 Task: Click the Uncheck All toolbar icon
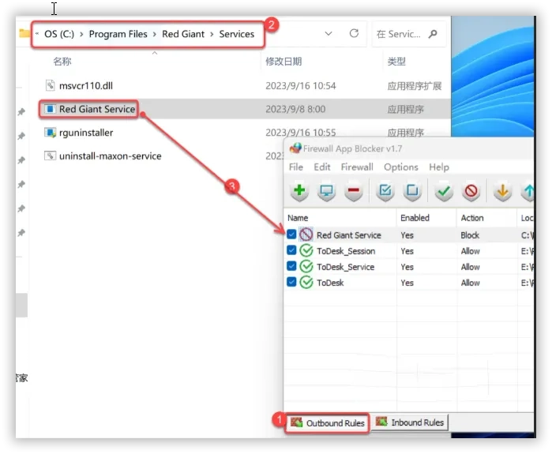pos(412,191)
